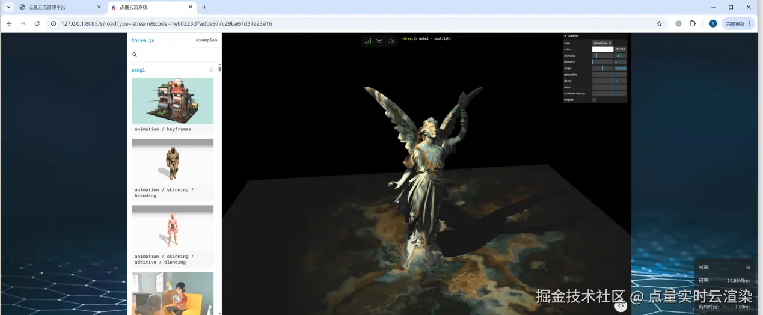Adjust the decay slider

tap(602, 81)
